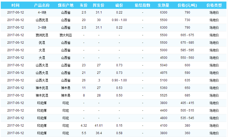This screenshot has height=137, width=228.
Task: Select the 澳洲优混 product name
Action: tap(42, 35)
